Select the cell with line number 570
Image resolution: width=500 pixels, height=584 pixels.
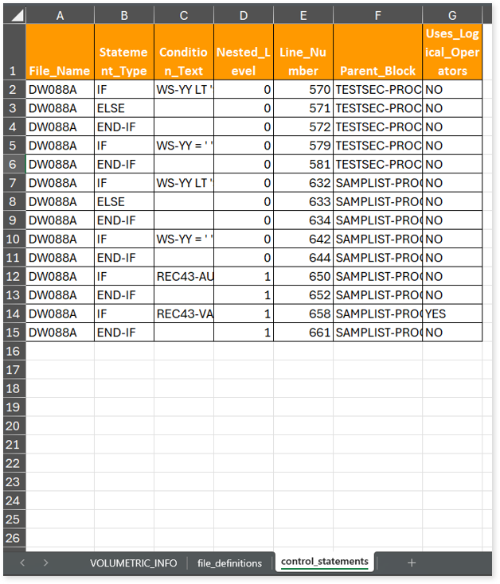pyautogui.click(x=303, y=90)
